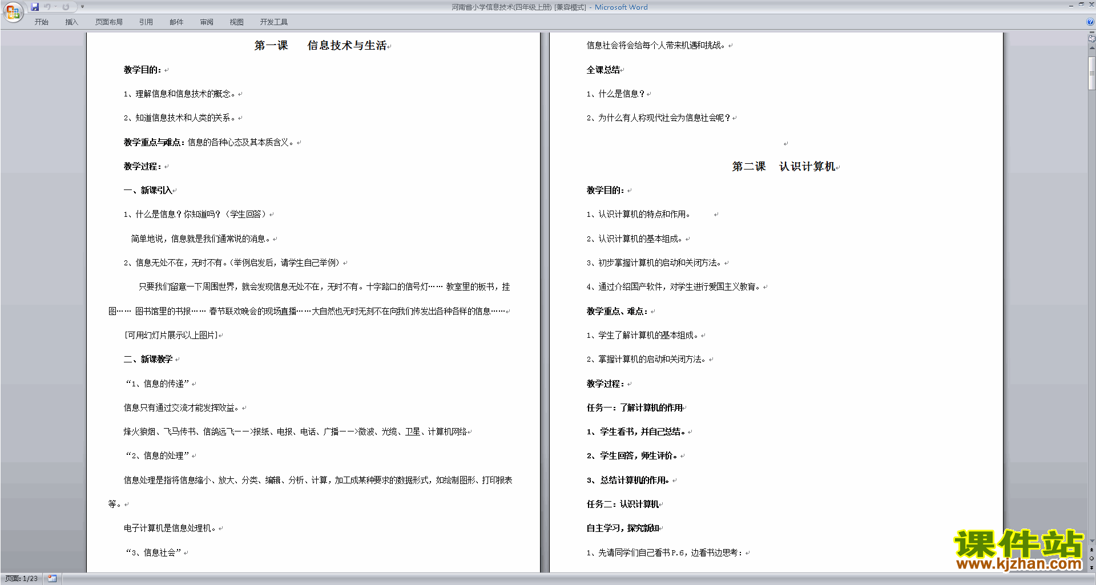
Task: Click the Previous Page double-arrow button
Action: [x=1092, y=550]
